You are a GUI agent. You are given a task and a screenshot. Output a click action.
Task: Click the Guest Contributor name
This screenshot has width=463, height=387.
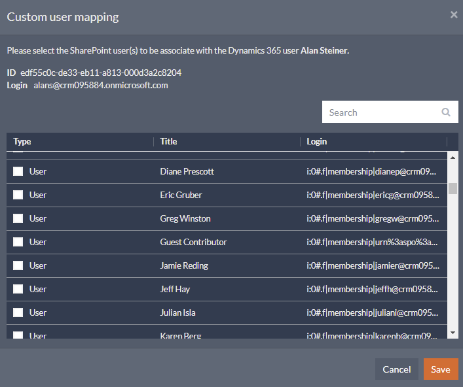click(x=193, y=243)
